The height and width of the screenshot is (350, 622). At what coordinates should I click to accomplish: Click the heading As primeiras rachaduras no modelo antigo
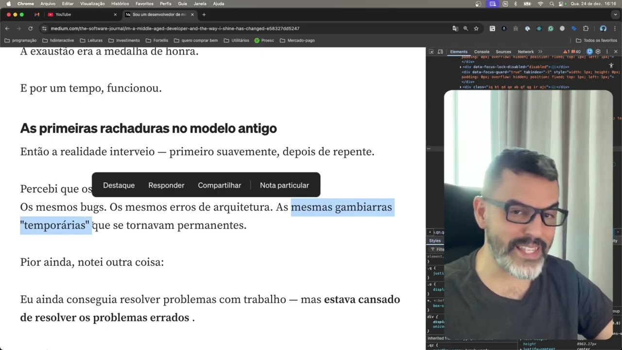(x=148, y=128)
